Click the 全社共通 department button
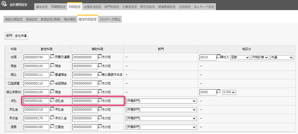298x134 pixels. click(21, 36)
